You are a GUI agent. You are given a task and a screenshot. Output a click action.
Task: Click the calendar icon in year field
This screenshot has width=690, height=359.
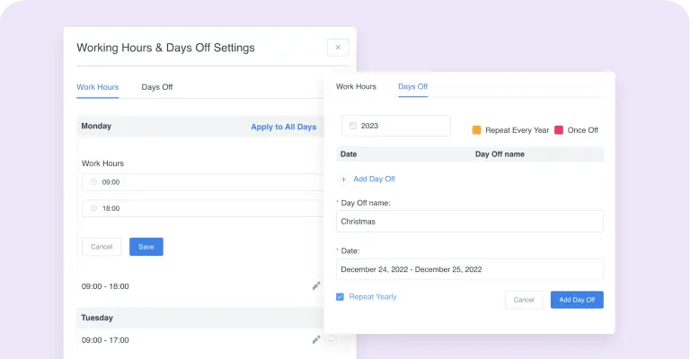click(352, 126)
